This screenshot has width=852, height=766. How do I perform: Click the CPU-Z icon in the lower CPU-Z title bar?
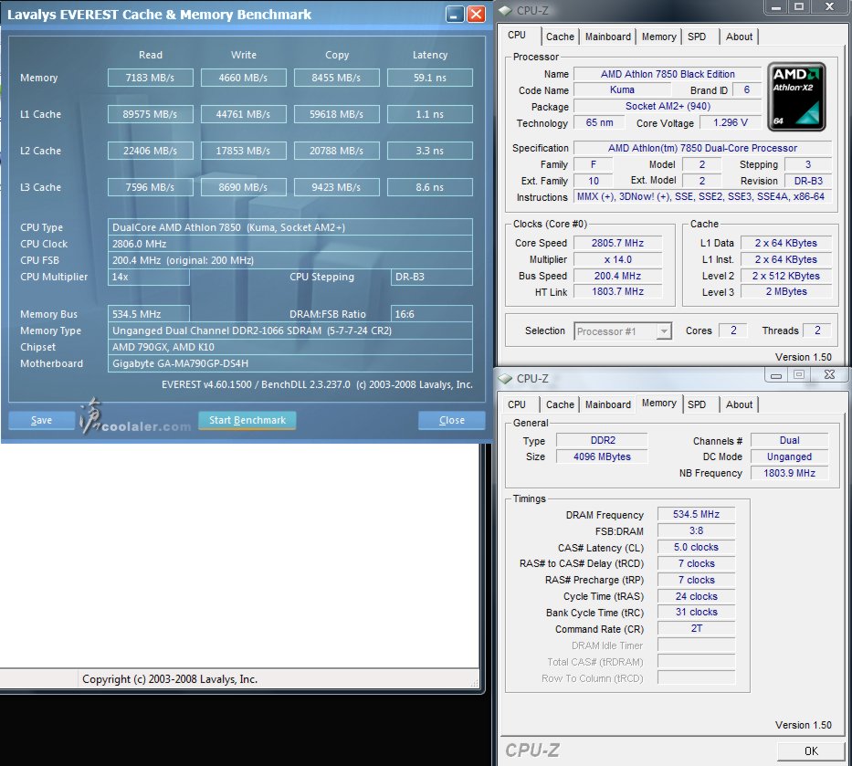click(x=505, y=378)
